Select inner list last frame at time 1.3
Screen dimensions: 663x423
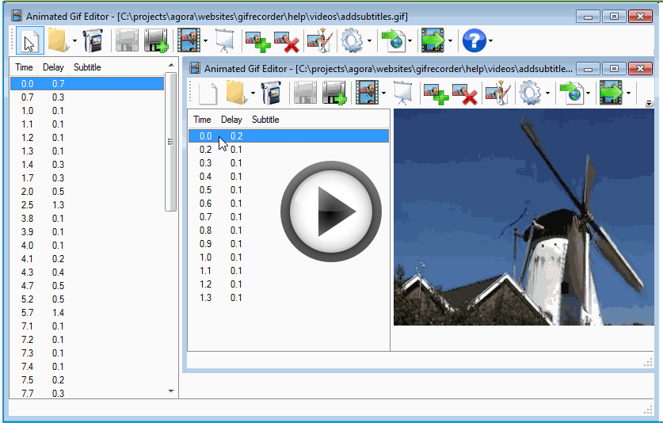[289, 297]
